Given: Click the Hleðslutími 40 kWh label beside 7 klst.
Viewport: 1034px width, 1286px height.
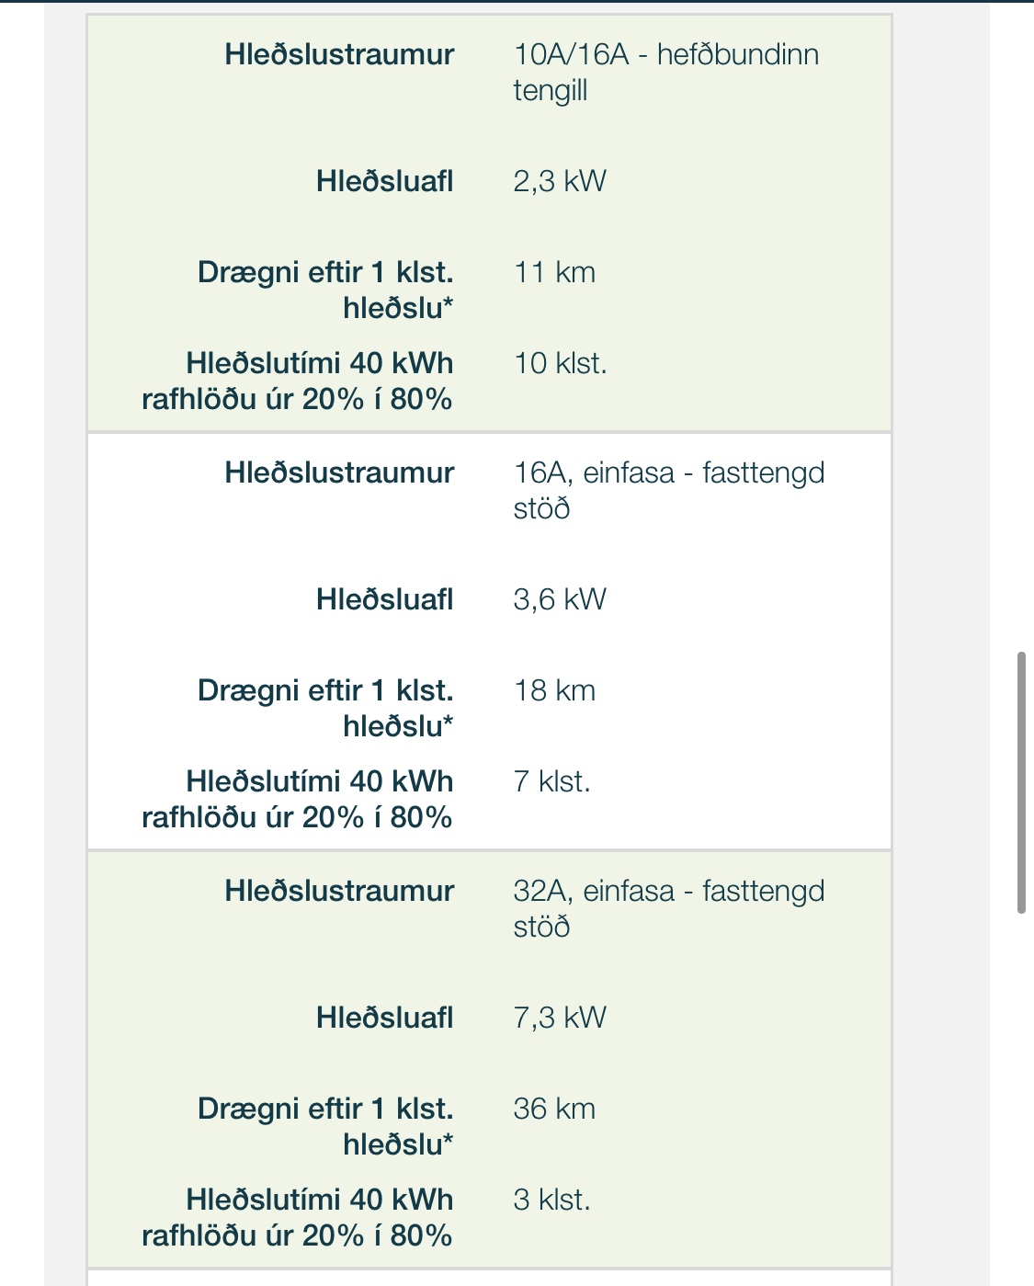Looking at the screenshot, I should click(298, 799).
